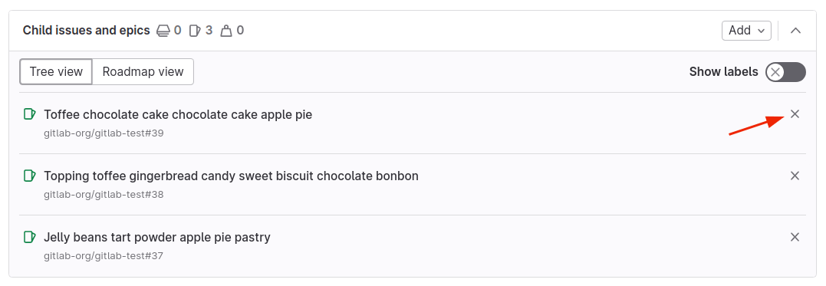Click the weight icon showing 0
The height and width of the screenshot is (286, 826).
[226, 31]
